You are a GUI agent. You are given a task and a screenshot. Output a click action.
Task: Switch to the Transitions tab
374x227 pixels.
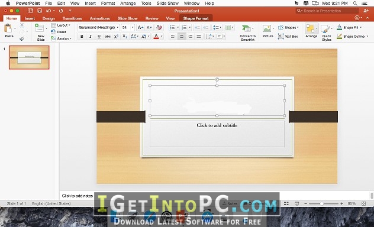[72, 18]
